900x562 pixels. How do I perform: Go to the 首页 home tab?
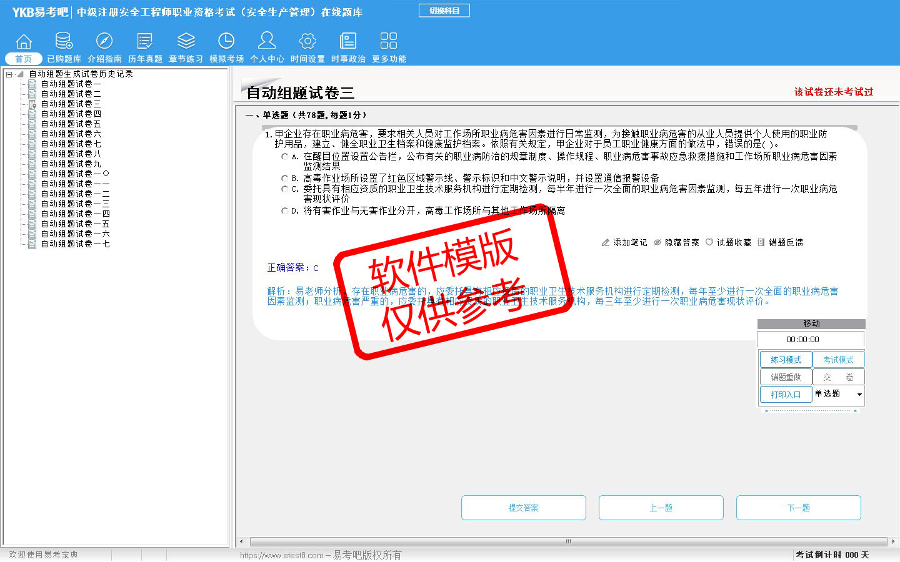(24, 59)
